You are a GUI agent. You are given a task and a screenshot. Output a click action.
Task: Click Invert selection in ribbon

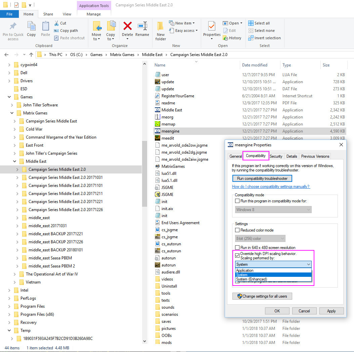[x=264, y=38]
